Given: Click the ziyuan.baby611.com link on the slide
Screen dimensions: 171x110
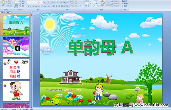Looking at the screenshot, I should click(x=72, y=90).
